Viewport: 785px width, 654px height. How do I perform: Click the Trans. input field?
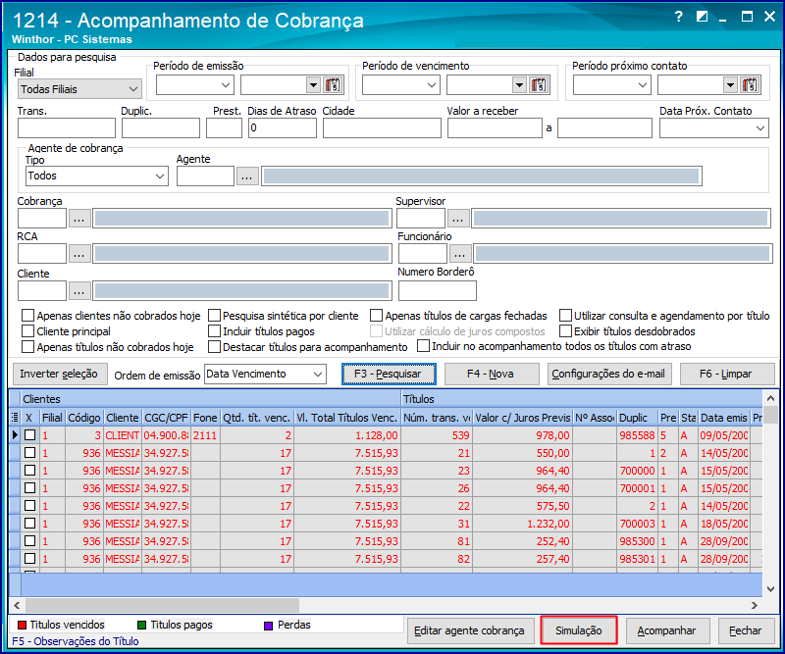tap(67, 128)
